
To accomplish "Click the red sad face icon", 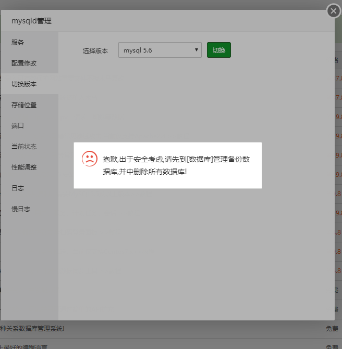I will tap(90, 159).
